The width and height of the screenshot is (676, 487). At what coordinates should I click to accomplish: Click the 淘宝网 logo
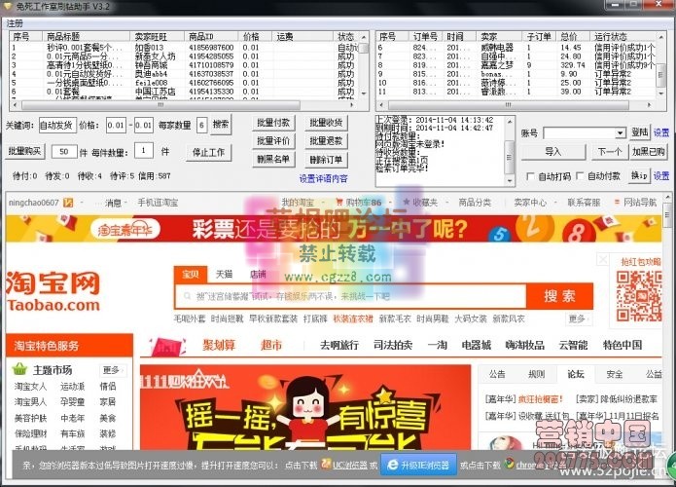(x=53, y=291)
